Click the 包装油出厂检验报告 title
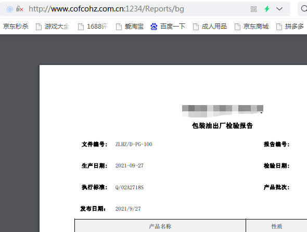The width and height of the screenshot is (307, 232). click(x=222, y=125)
